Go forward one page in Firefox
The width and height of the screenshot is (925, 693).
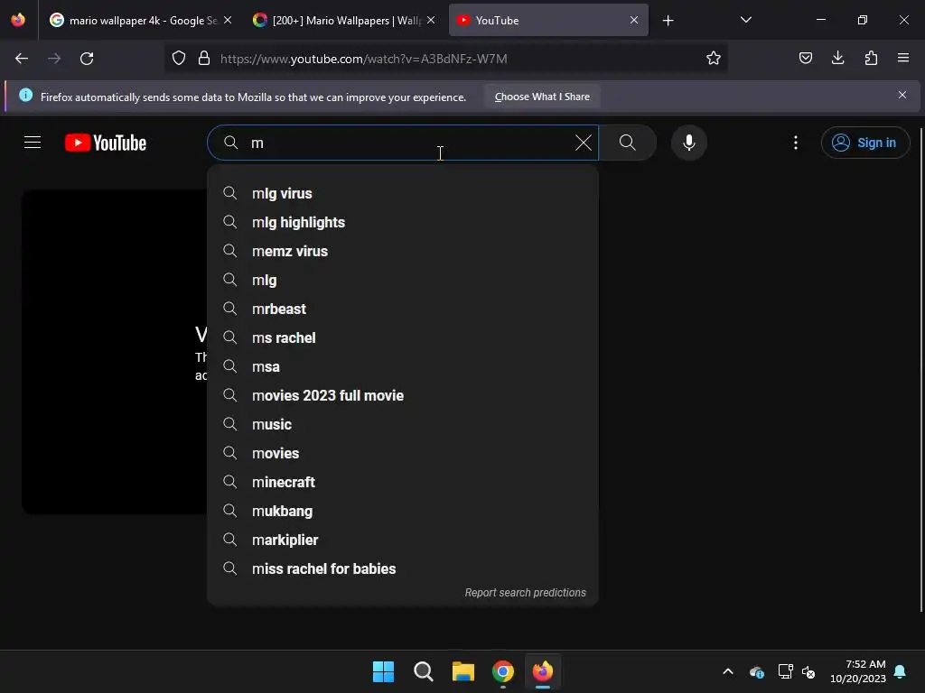[54, 59]
